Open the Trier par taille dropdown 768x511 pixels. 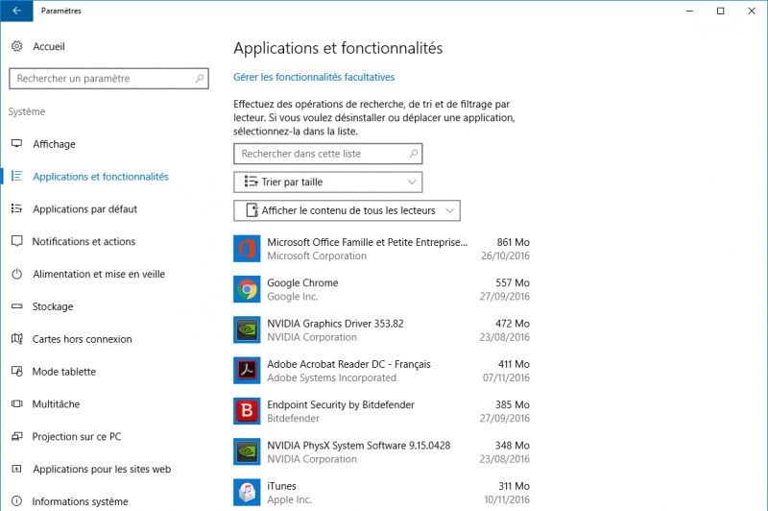[327, 182]
